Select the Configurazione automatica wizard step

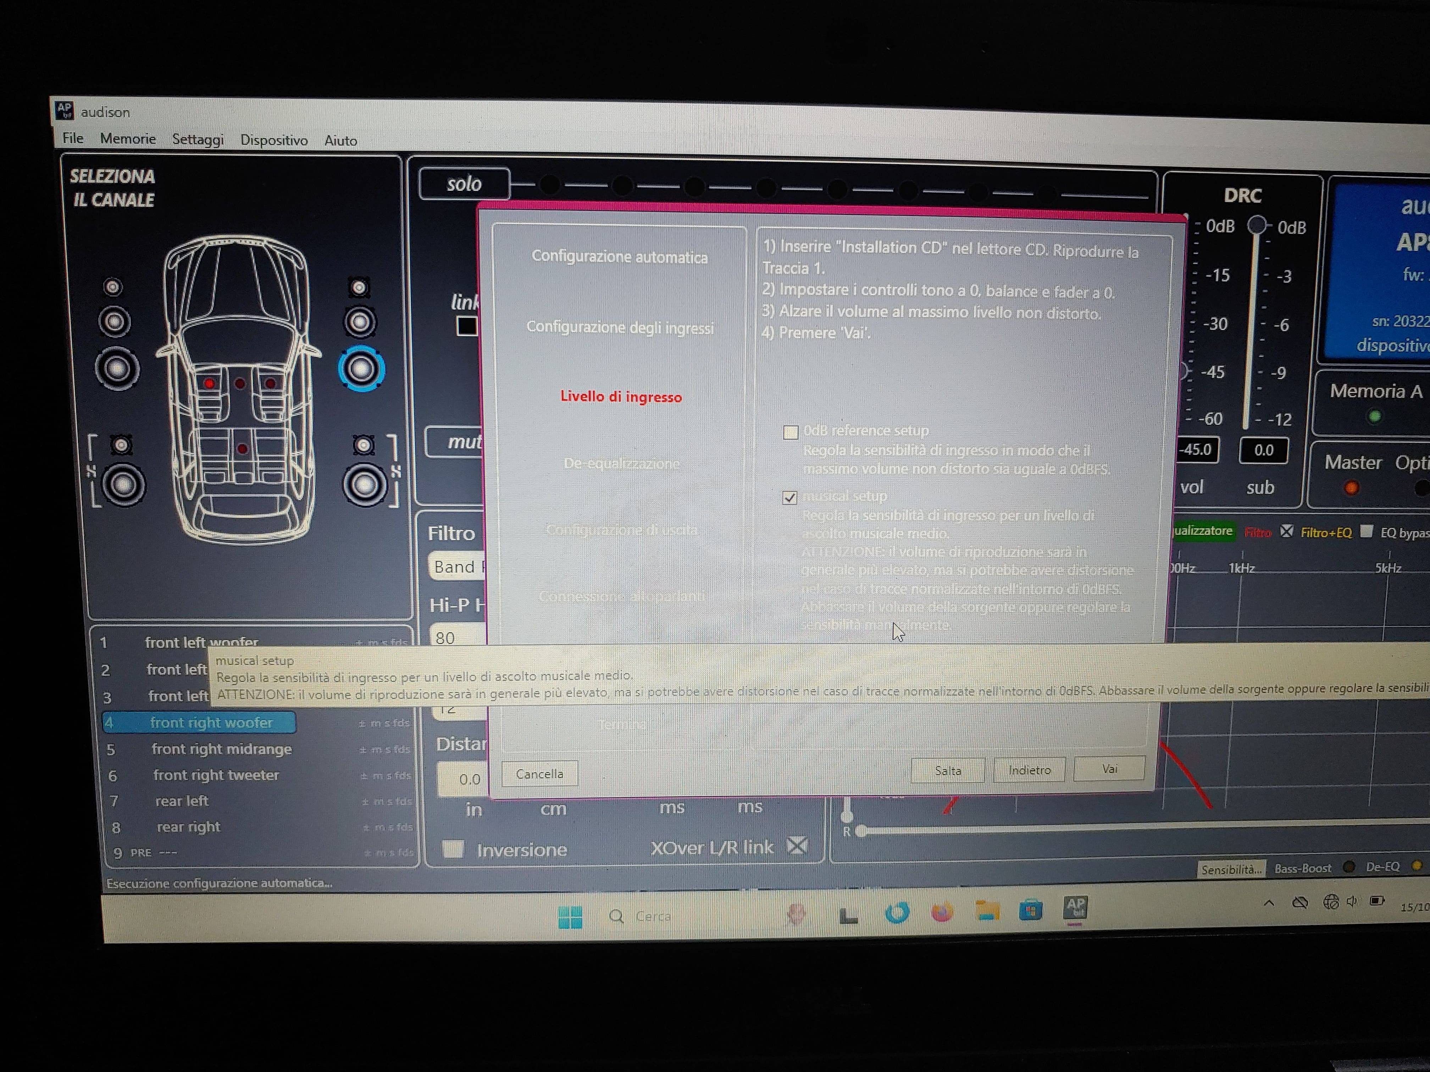click(619, 257)
